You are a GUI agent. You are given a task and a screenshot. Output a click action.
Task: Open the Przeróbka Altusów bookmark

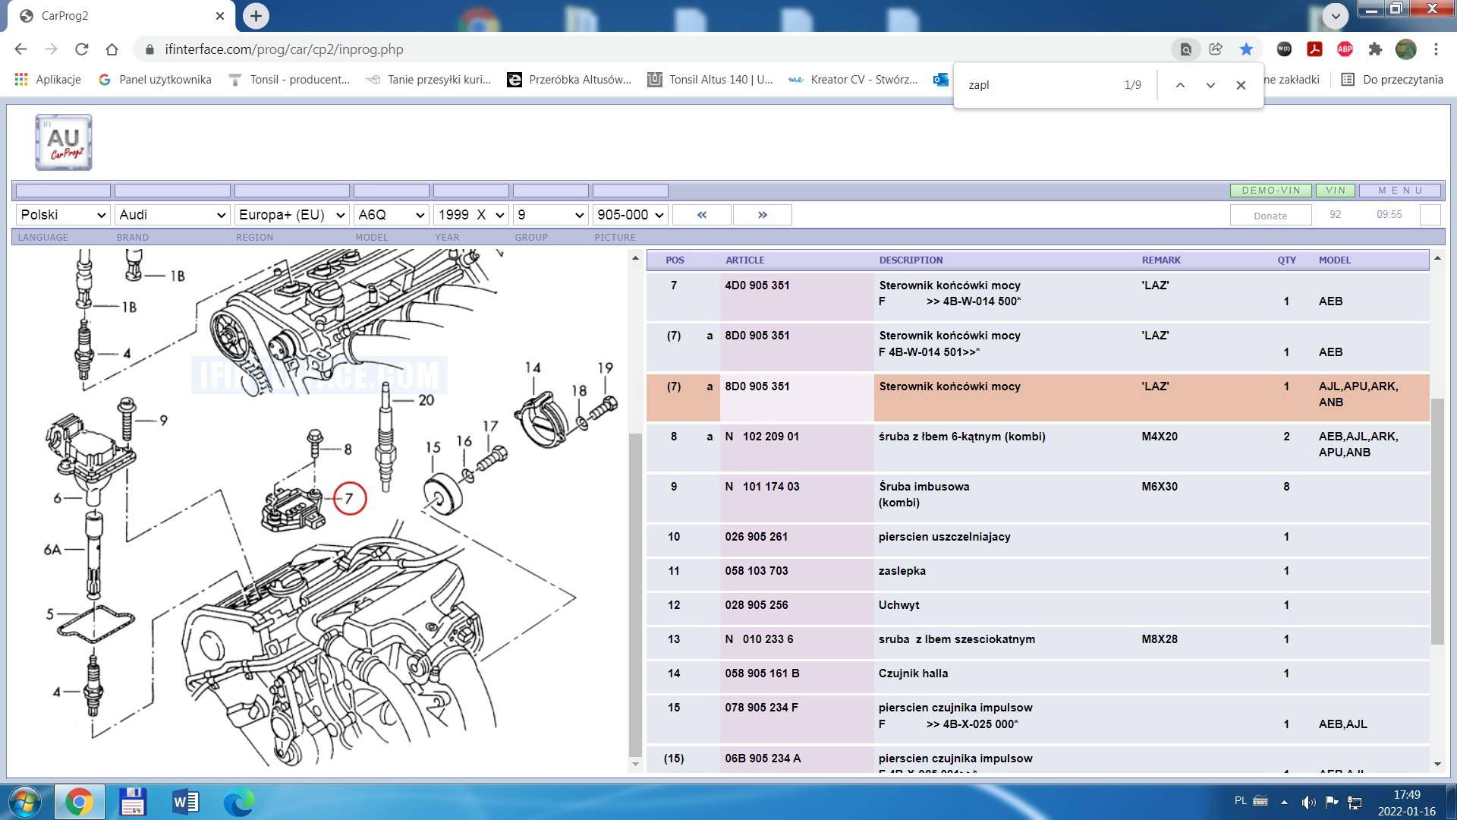(569, 80)
